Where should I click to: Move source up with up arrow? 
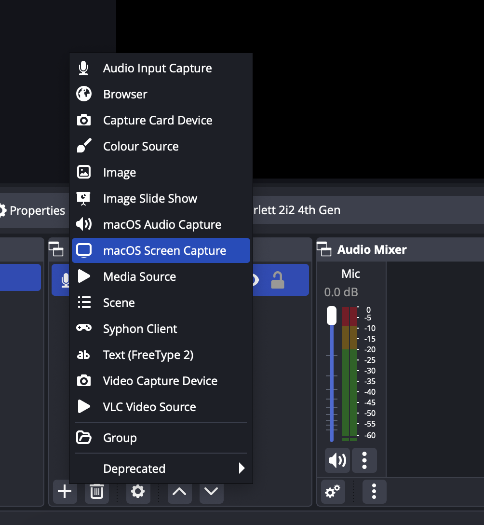coord(180,492)
